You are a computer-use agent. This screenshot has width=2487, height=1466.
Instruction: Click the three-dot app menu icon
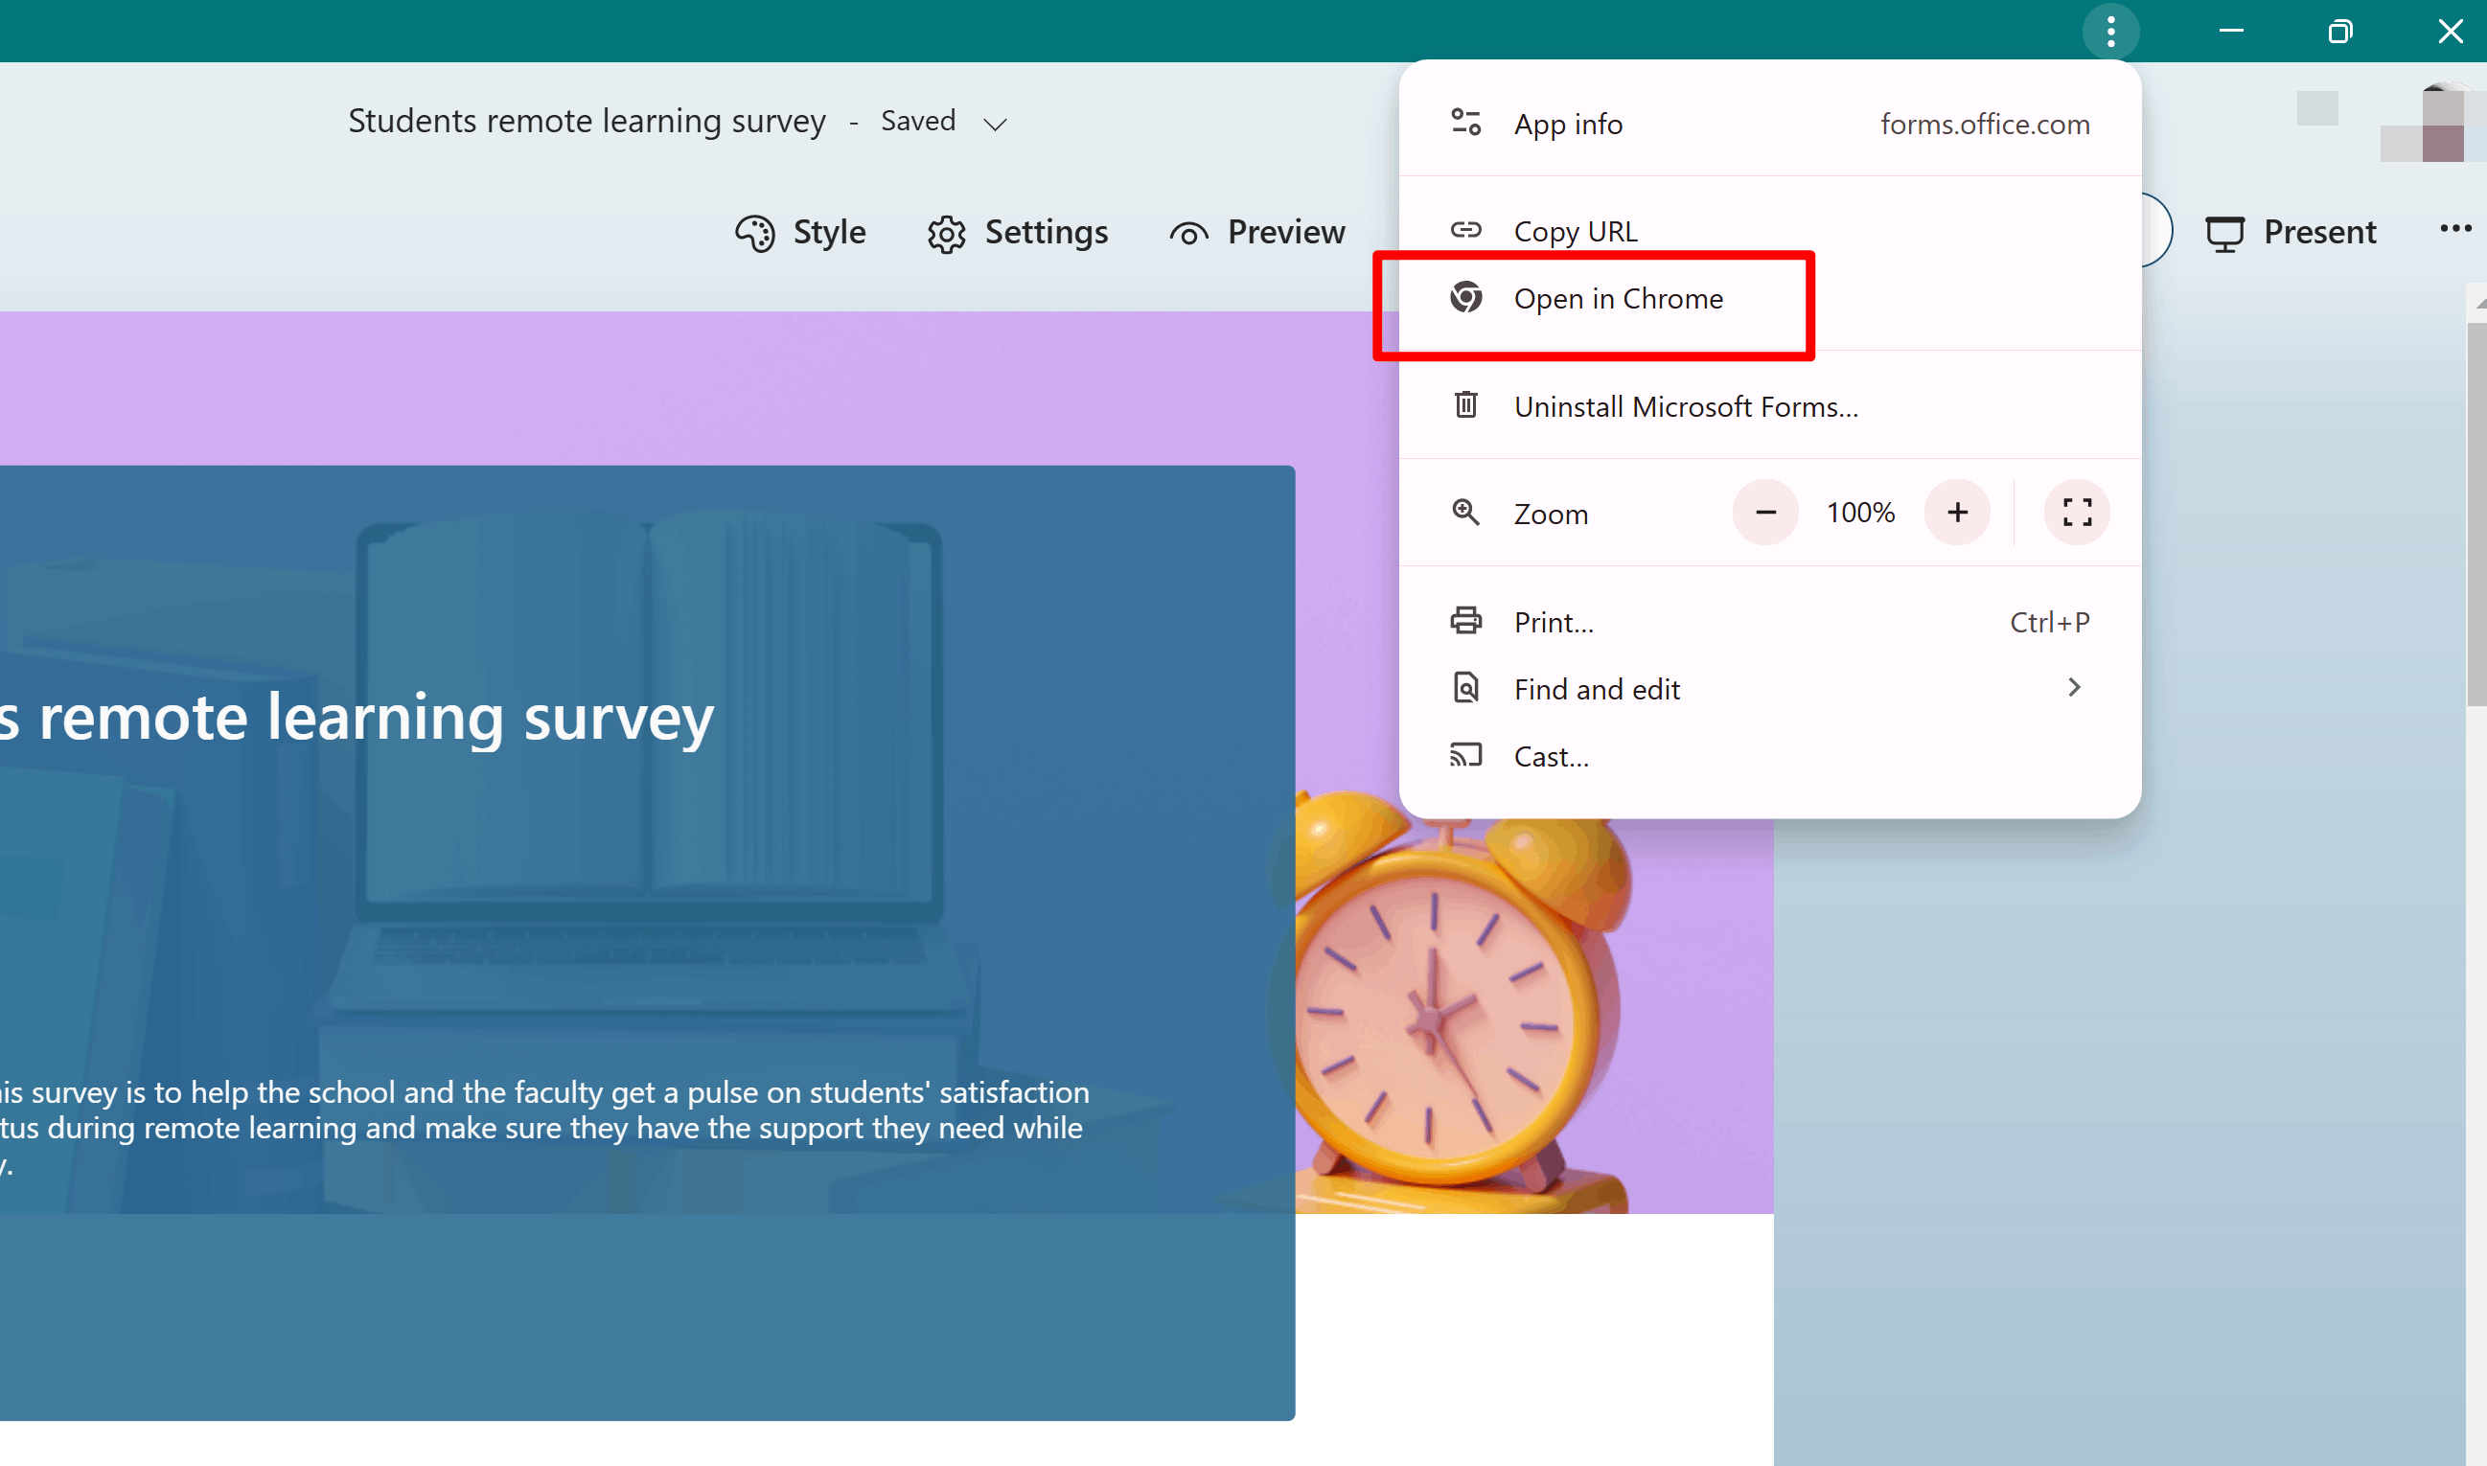click(2110, 32)
